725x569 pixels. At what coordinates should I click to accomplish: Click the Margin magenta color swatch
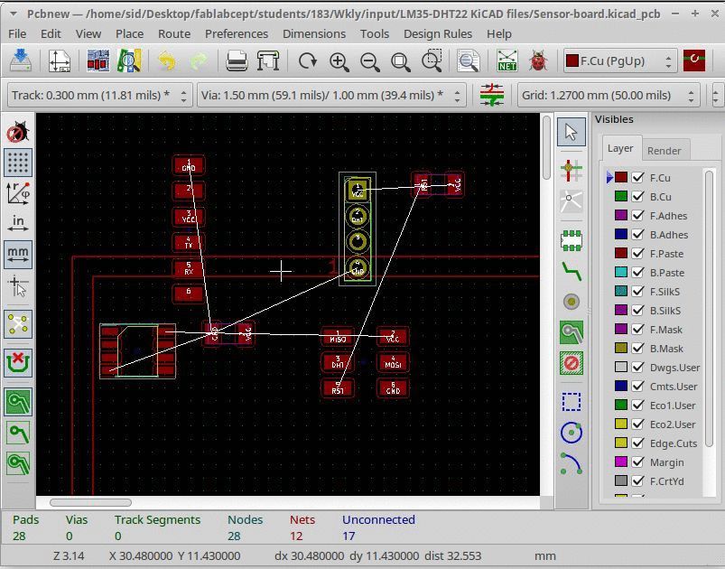coord(621,462)
